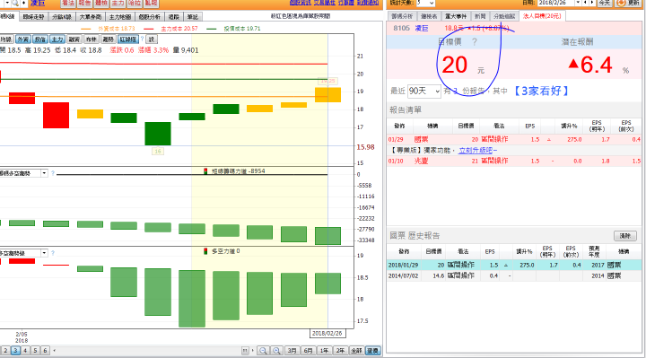The width and height of the screenshot is (646, 358).
Task: Toggle the 布林 Bollinger band overlay
Action: point(91,39)
